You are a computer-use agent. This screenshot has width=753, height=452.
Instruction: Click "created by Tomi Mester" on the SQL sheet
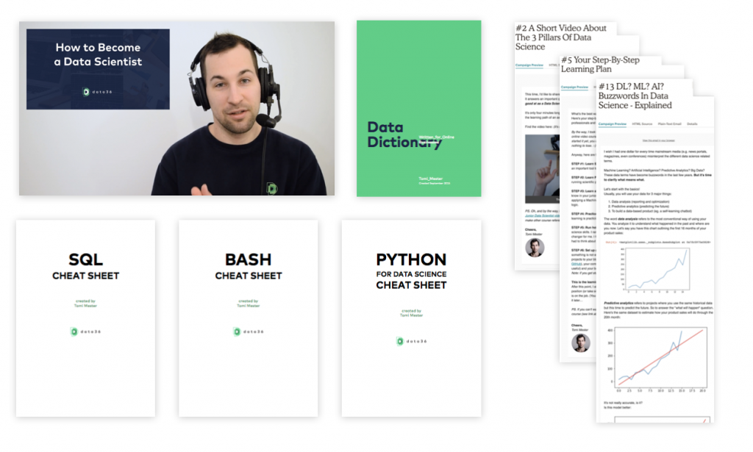pos(85,304)
